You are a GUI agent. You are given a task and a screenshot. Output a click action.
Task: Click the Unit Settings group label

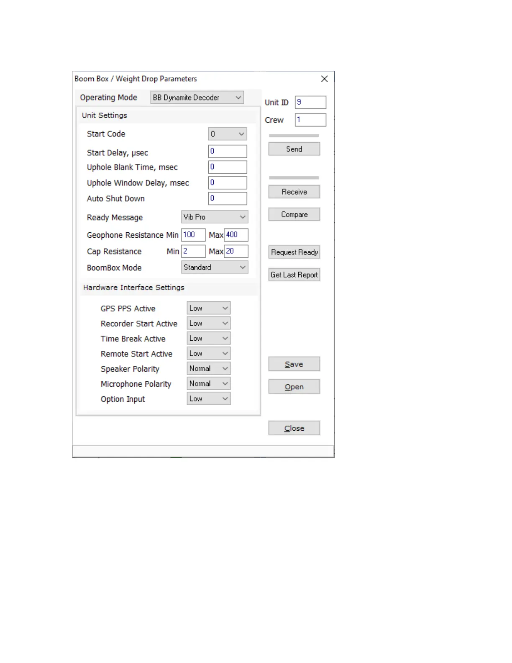coord(105,115)
